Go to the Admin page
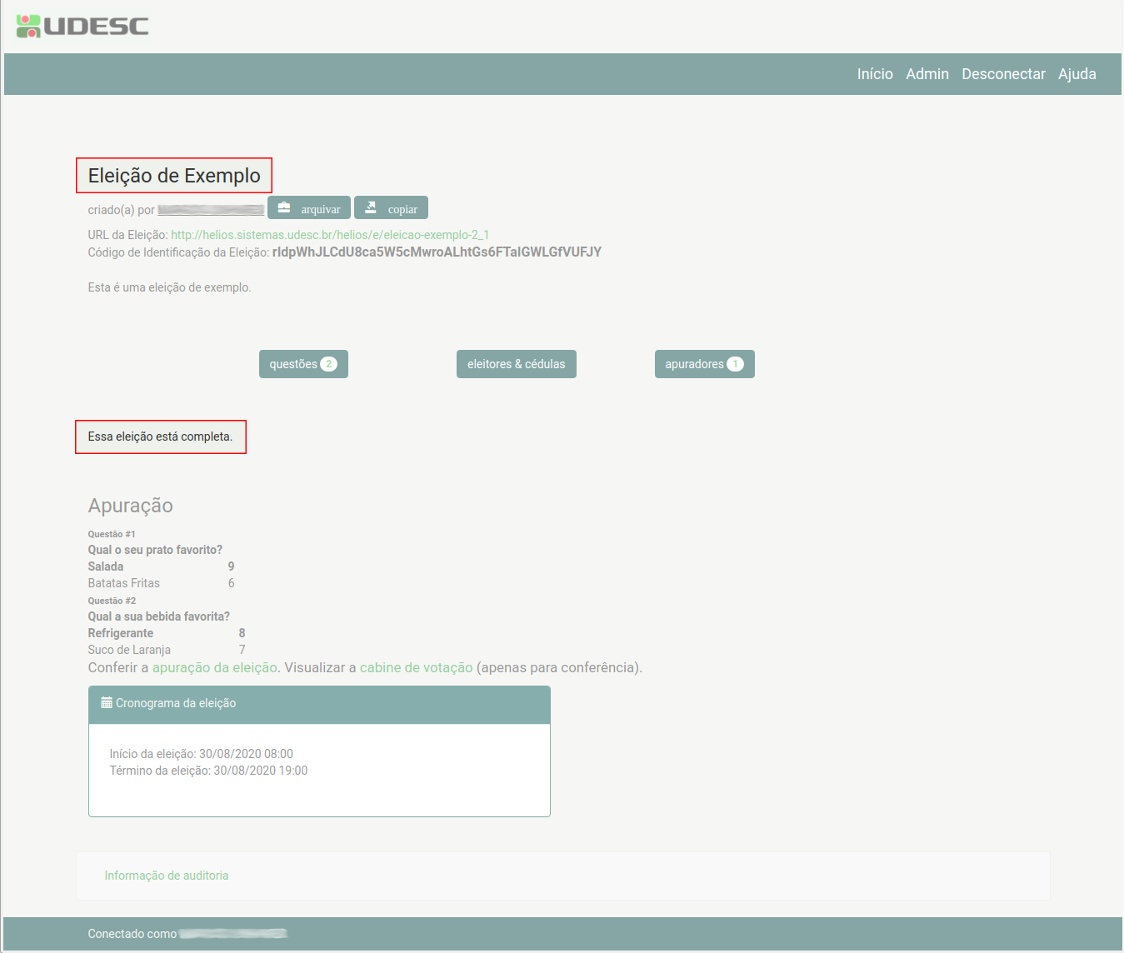1124x953 pixels. click(x=927, y=74)
